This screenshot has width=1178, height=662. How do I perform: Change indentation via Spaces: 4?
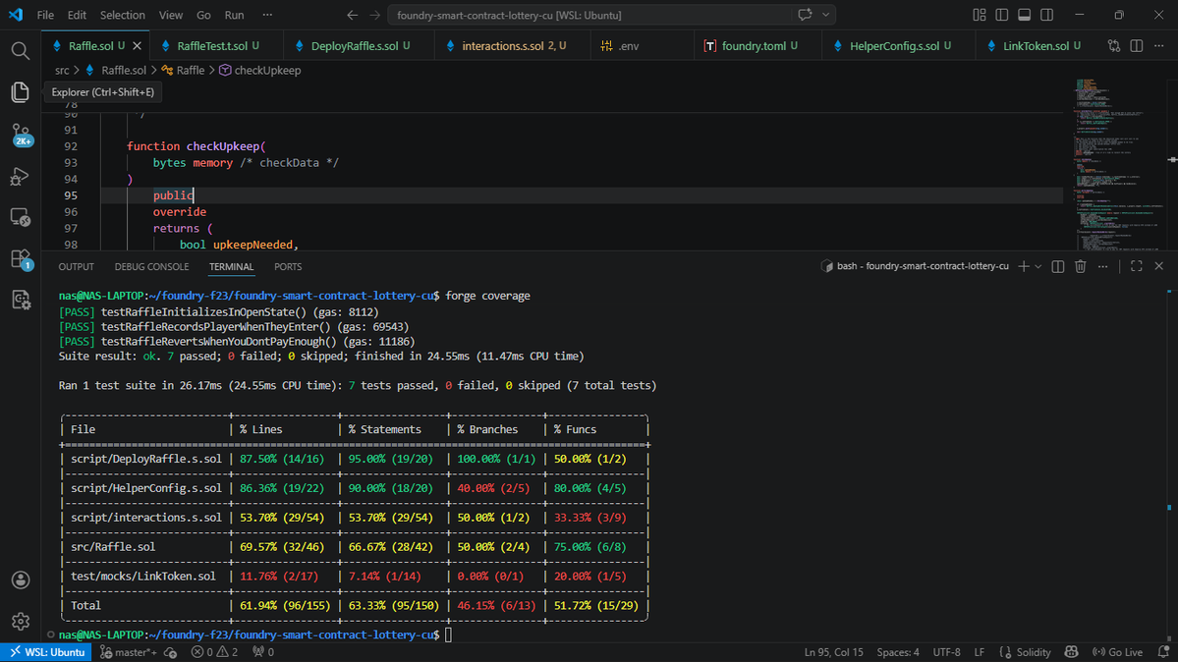[x=898, y=652]
